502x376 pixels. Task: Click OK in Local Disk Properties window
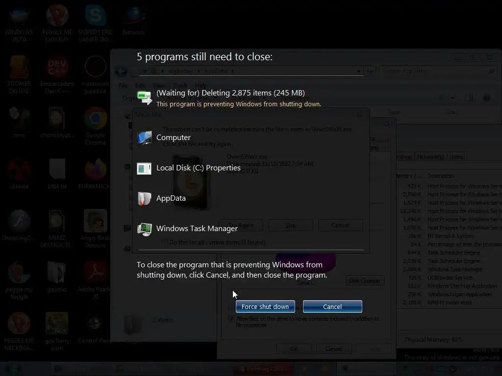click(294, 349)
